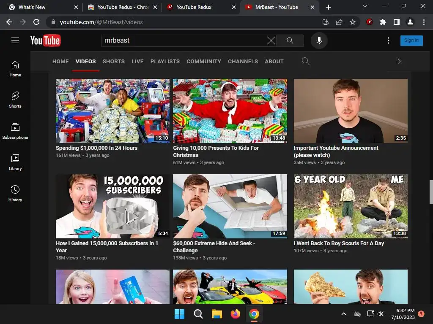Click the 6 YEAR OLD vs ME thumbnail
Viewport: 433px width, 324px height.
point(351,206)
